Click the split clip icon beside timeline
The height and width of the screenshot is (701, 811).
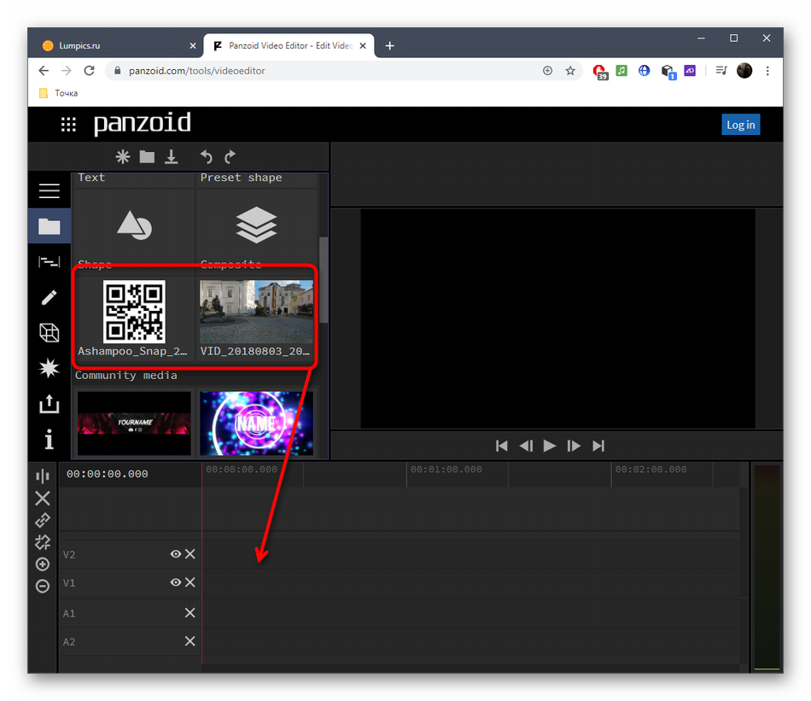click(43, 476)
